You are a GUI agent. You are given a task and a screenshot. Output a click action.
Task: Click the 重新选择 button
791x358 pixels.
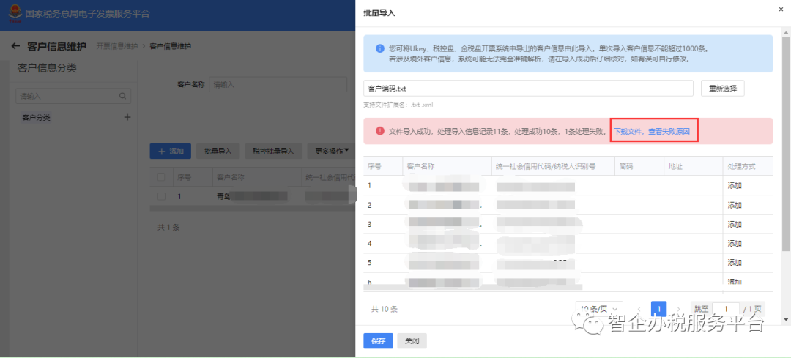[722, 89]
